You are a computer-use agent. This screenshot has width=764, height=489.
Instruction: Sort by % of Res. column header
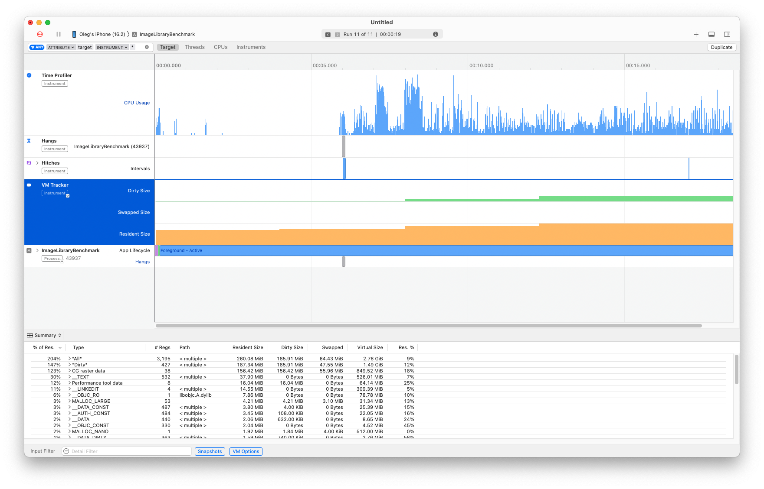[47, 347]
